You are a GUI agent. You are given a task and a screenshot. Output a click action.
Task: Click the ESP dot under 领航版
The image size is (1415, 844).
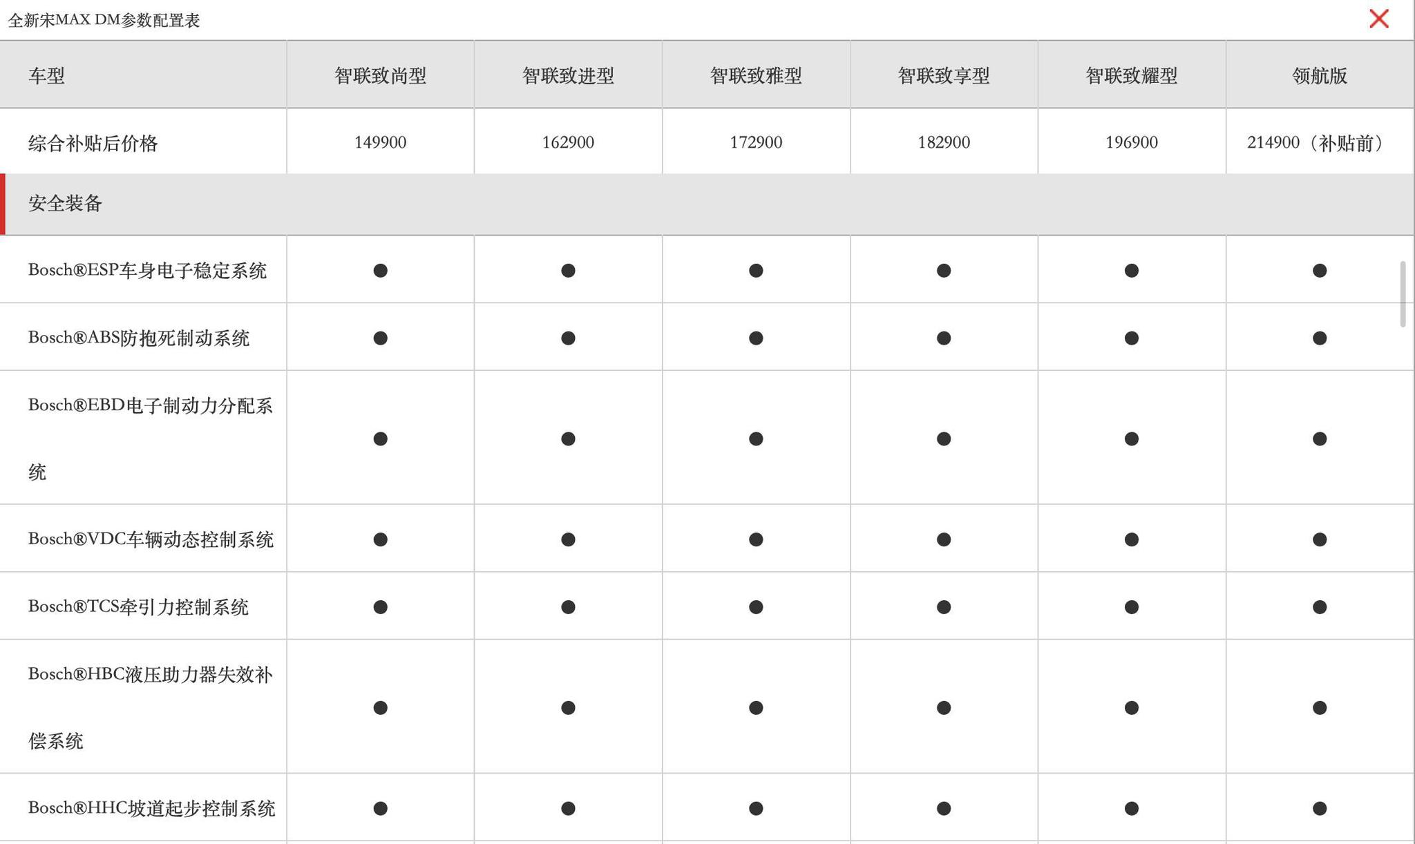click(1320, 271)
